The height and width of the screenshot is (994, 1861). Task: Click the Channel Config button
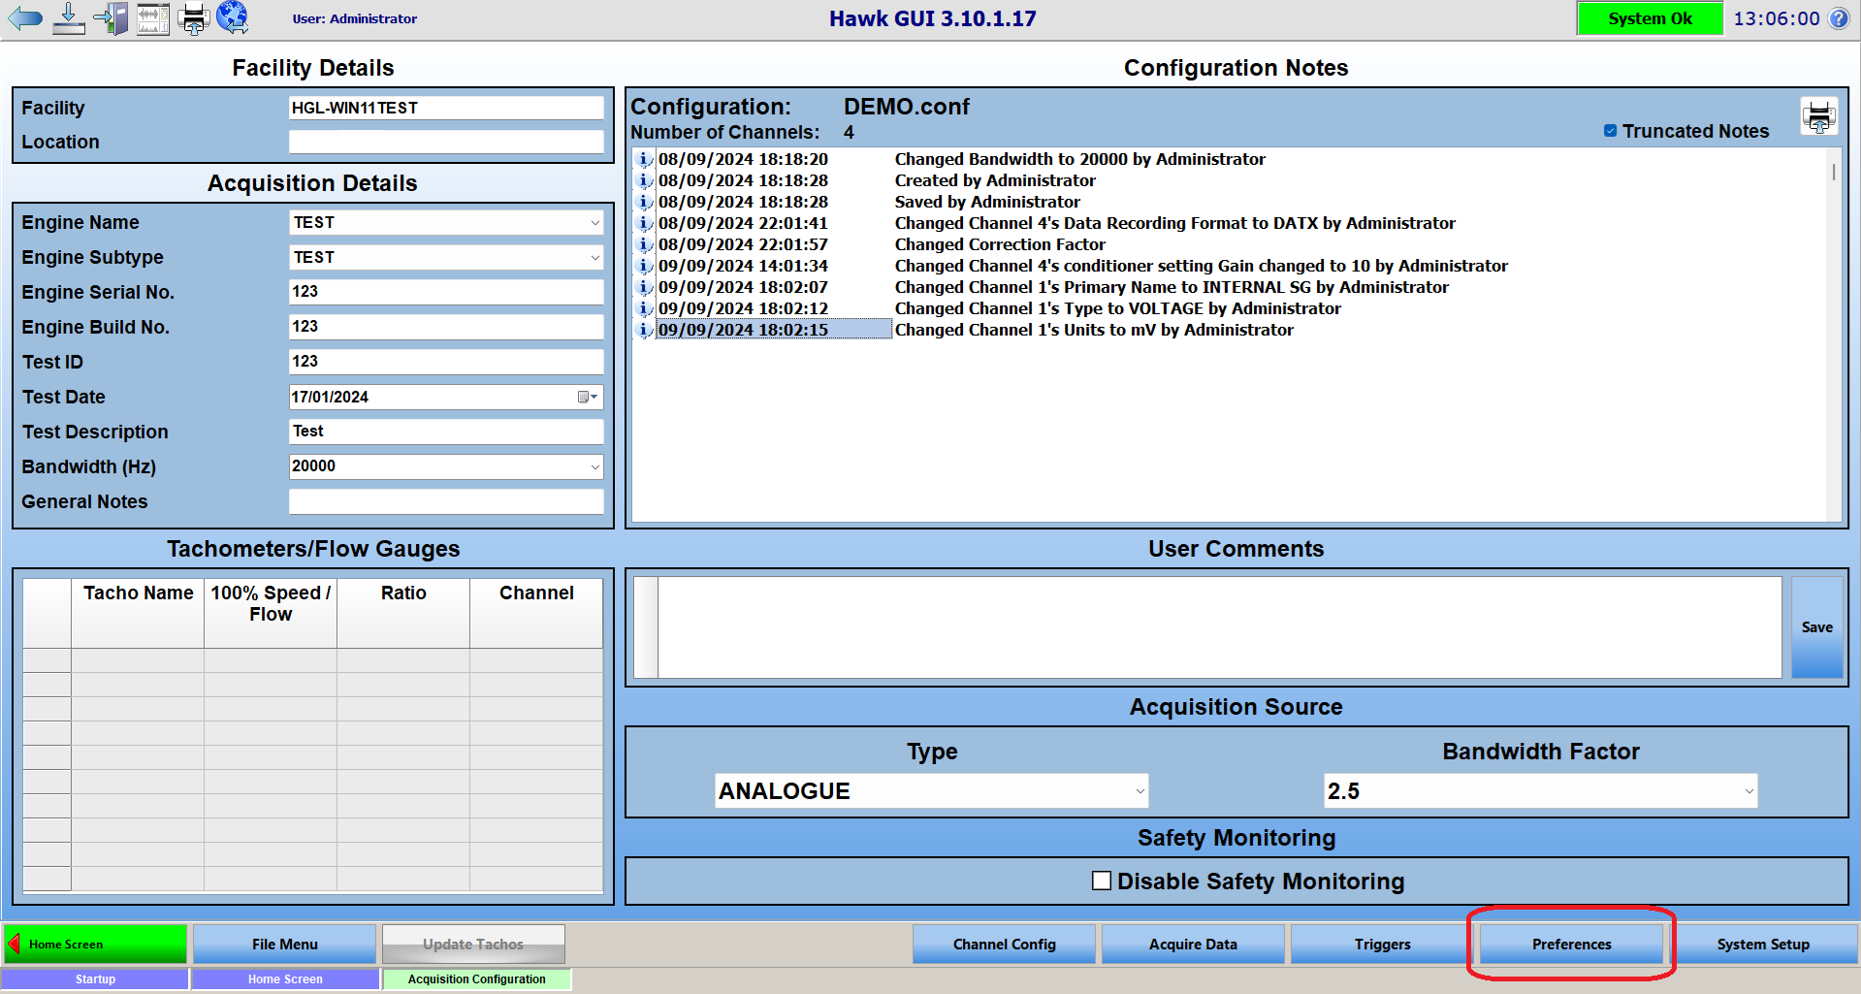(1004, 945)
